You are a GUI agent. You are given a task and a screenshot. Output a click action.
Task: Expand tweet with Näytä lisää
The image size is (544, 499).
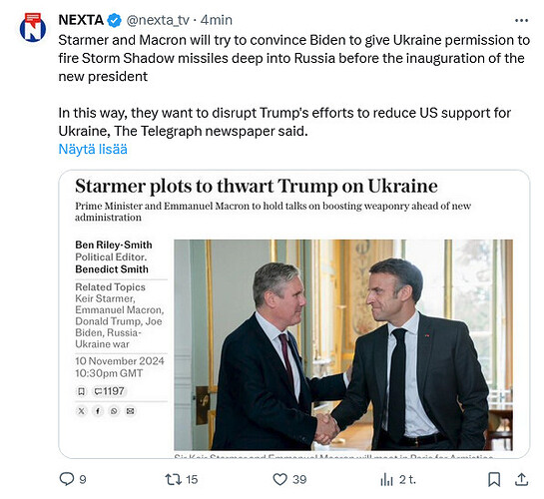tap(93, 149)
